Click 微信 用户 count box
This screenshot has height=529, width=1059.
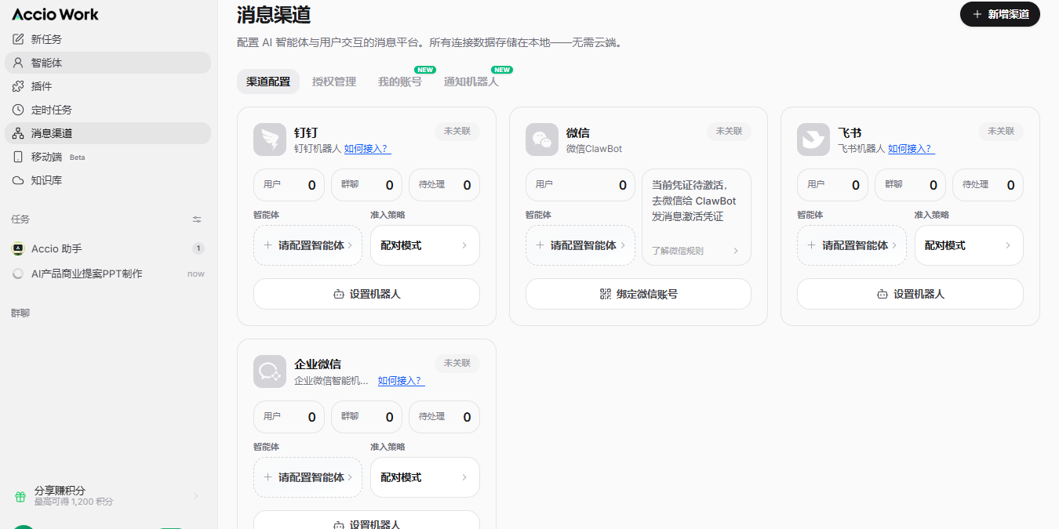point(580,185)
